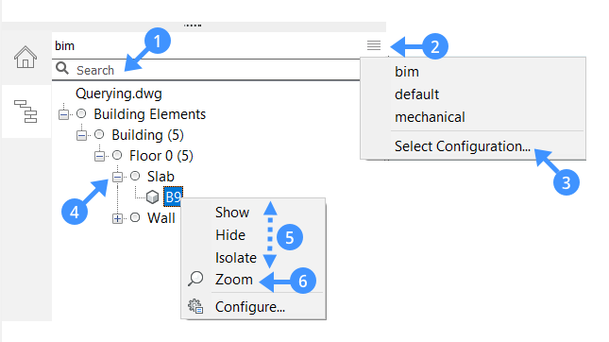Image resolution: width=609 pixels, height=342 pixels.
Task: Expand the Wall tree node
Action: (x=117, y=218)
